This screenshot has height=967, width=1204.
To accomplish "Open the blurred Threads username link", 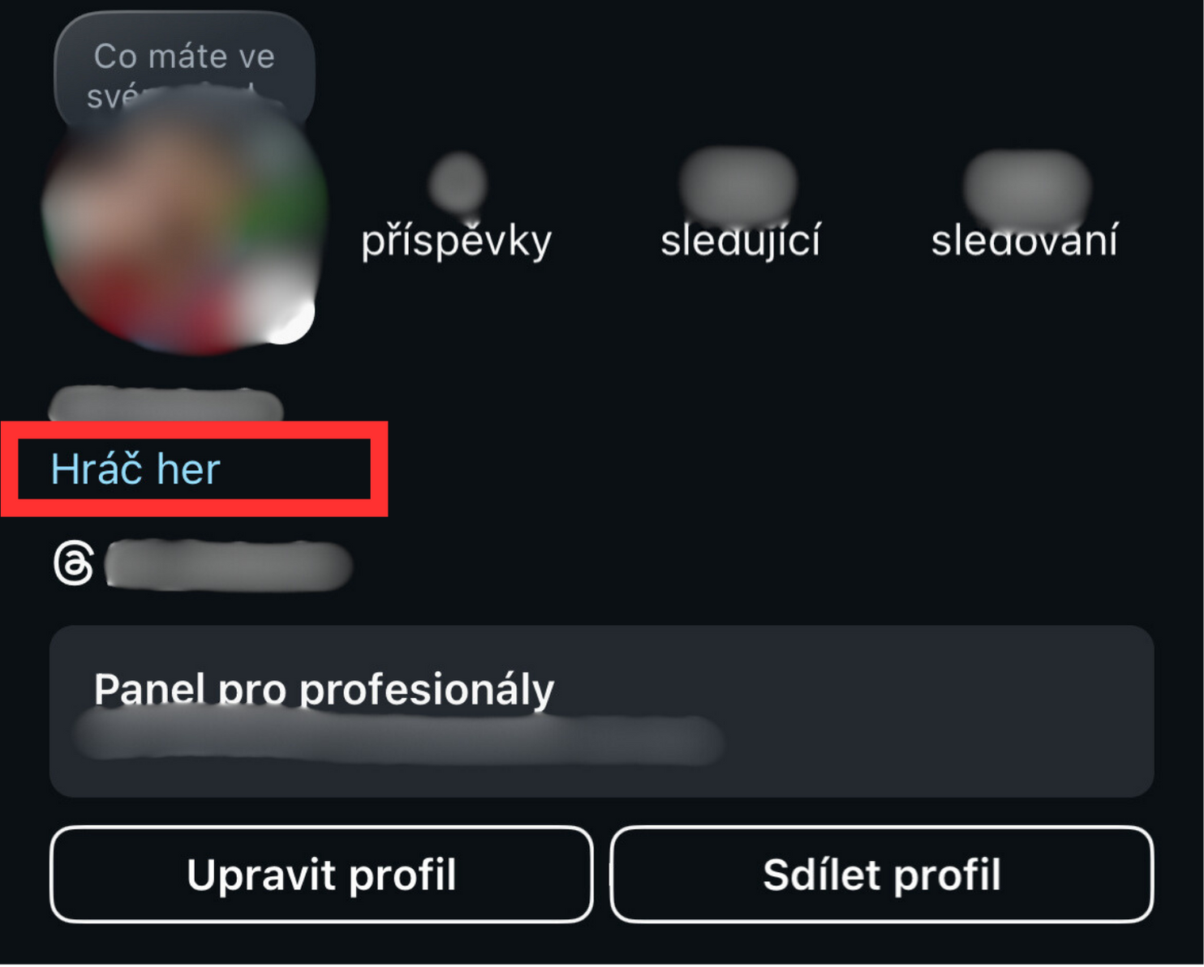I will [228, 565].
